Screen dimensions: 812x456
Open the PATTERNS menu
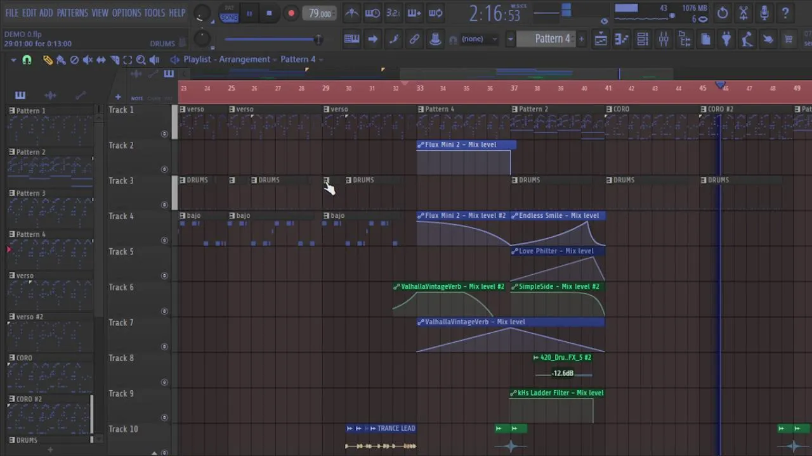click(72, 13)
